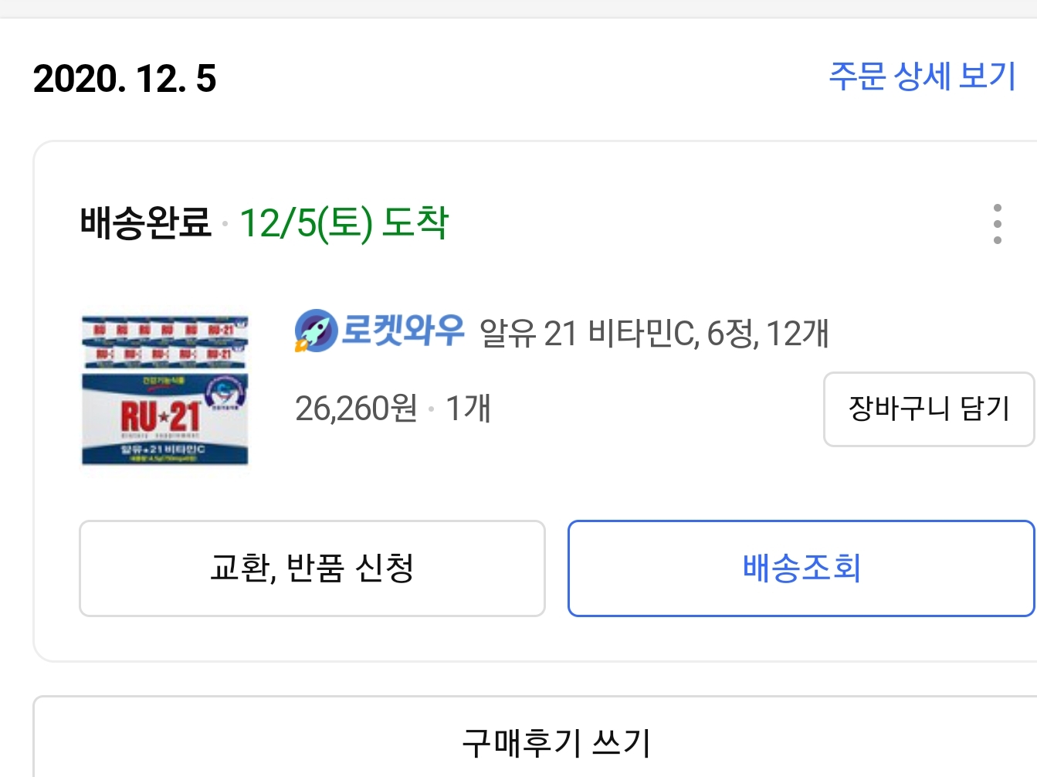Track the delivery with 배송조회 button
Viewport: 1037px width, 777px height.
tap(801, 568)
